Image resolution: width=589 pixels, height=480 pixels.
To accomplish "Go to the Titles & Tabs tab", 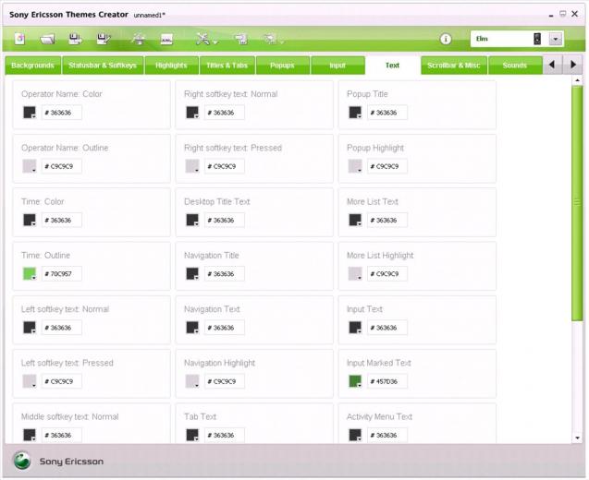I will [227, 66].
